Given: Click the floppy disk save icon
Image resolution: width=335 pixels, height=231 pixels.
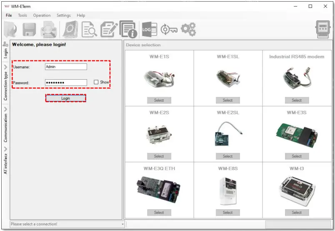Looking at the screenshot, I should (29, 30).
